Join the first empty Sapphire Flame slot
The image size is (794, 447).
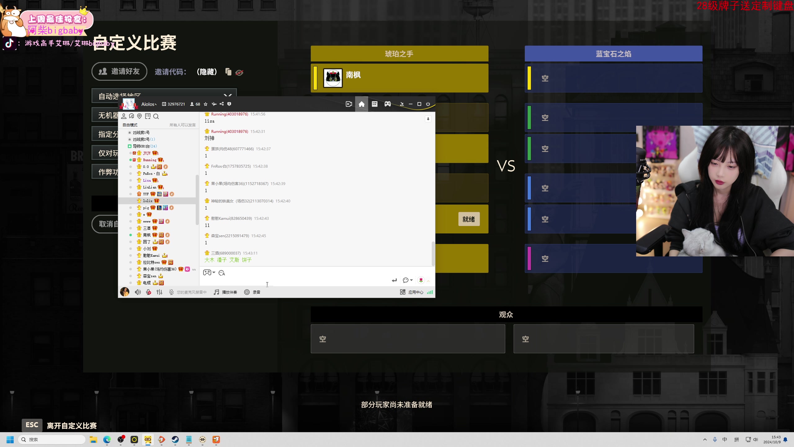[x=613, y=78]
